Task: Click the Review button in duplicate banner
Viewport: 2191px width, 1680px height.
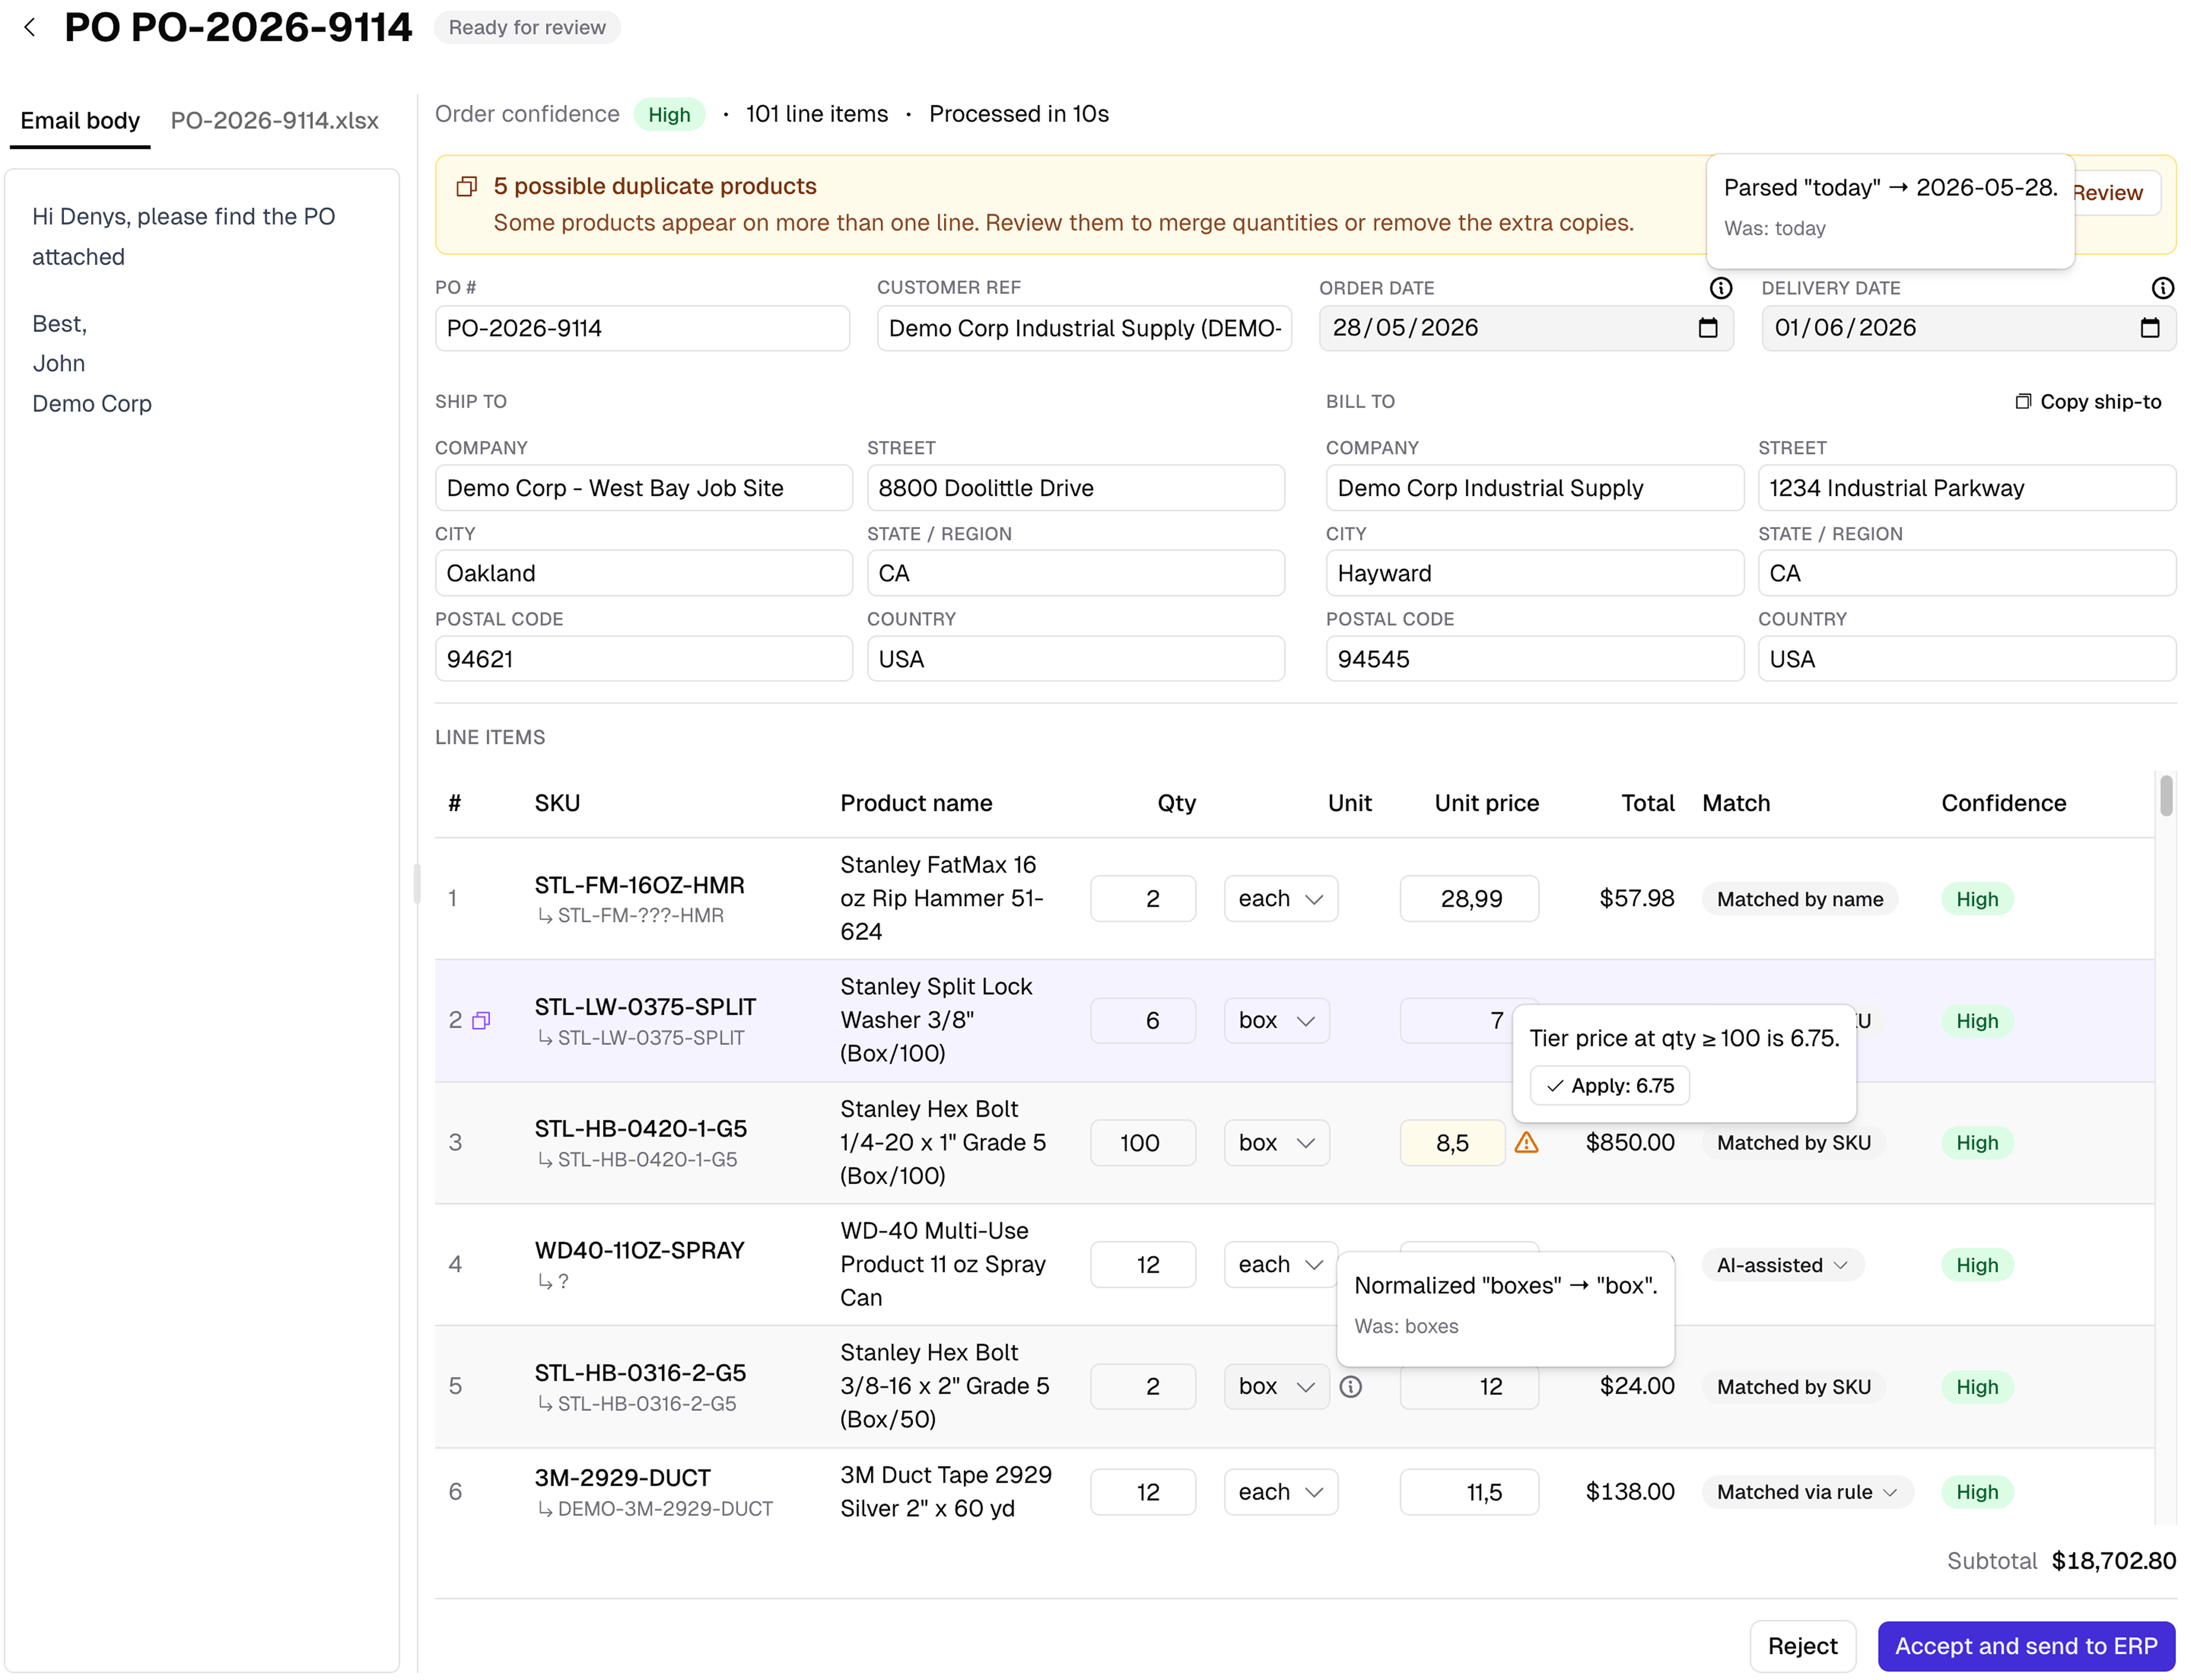Action: pyautogui.click(x=2112, y=192)
